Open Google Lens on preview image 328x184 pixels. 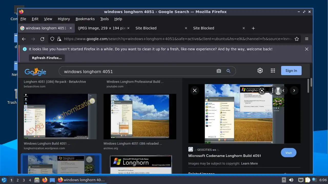pos(262,90)
